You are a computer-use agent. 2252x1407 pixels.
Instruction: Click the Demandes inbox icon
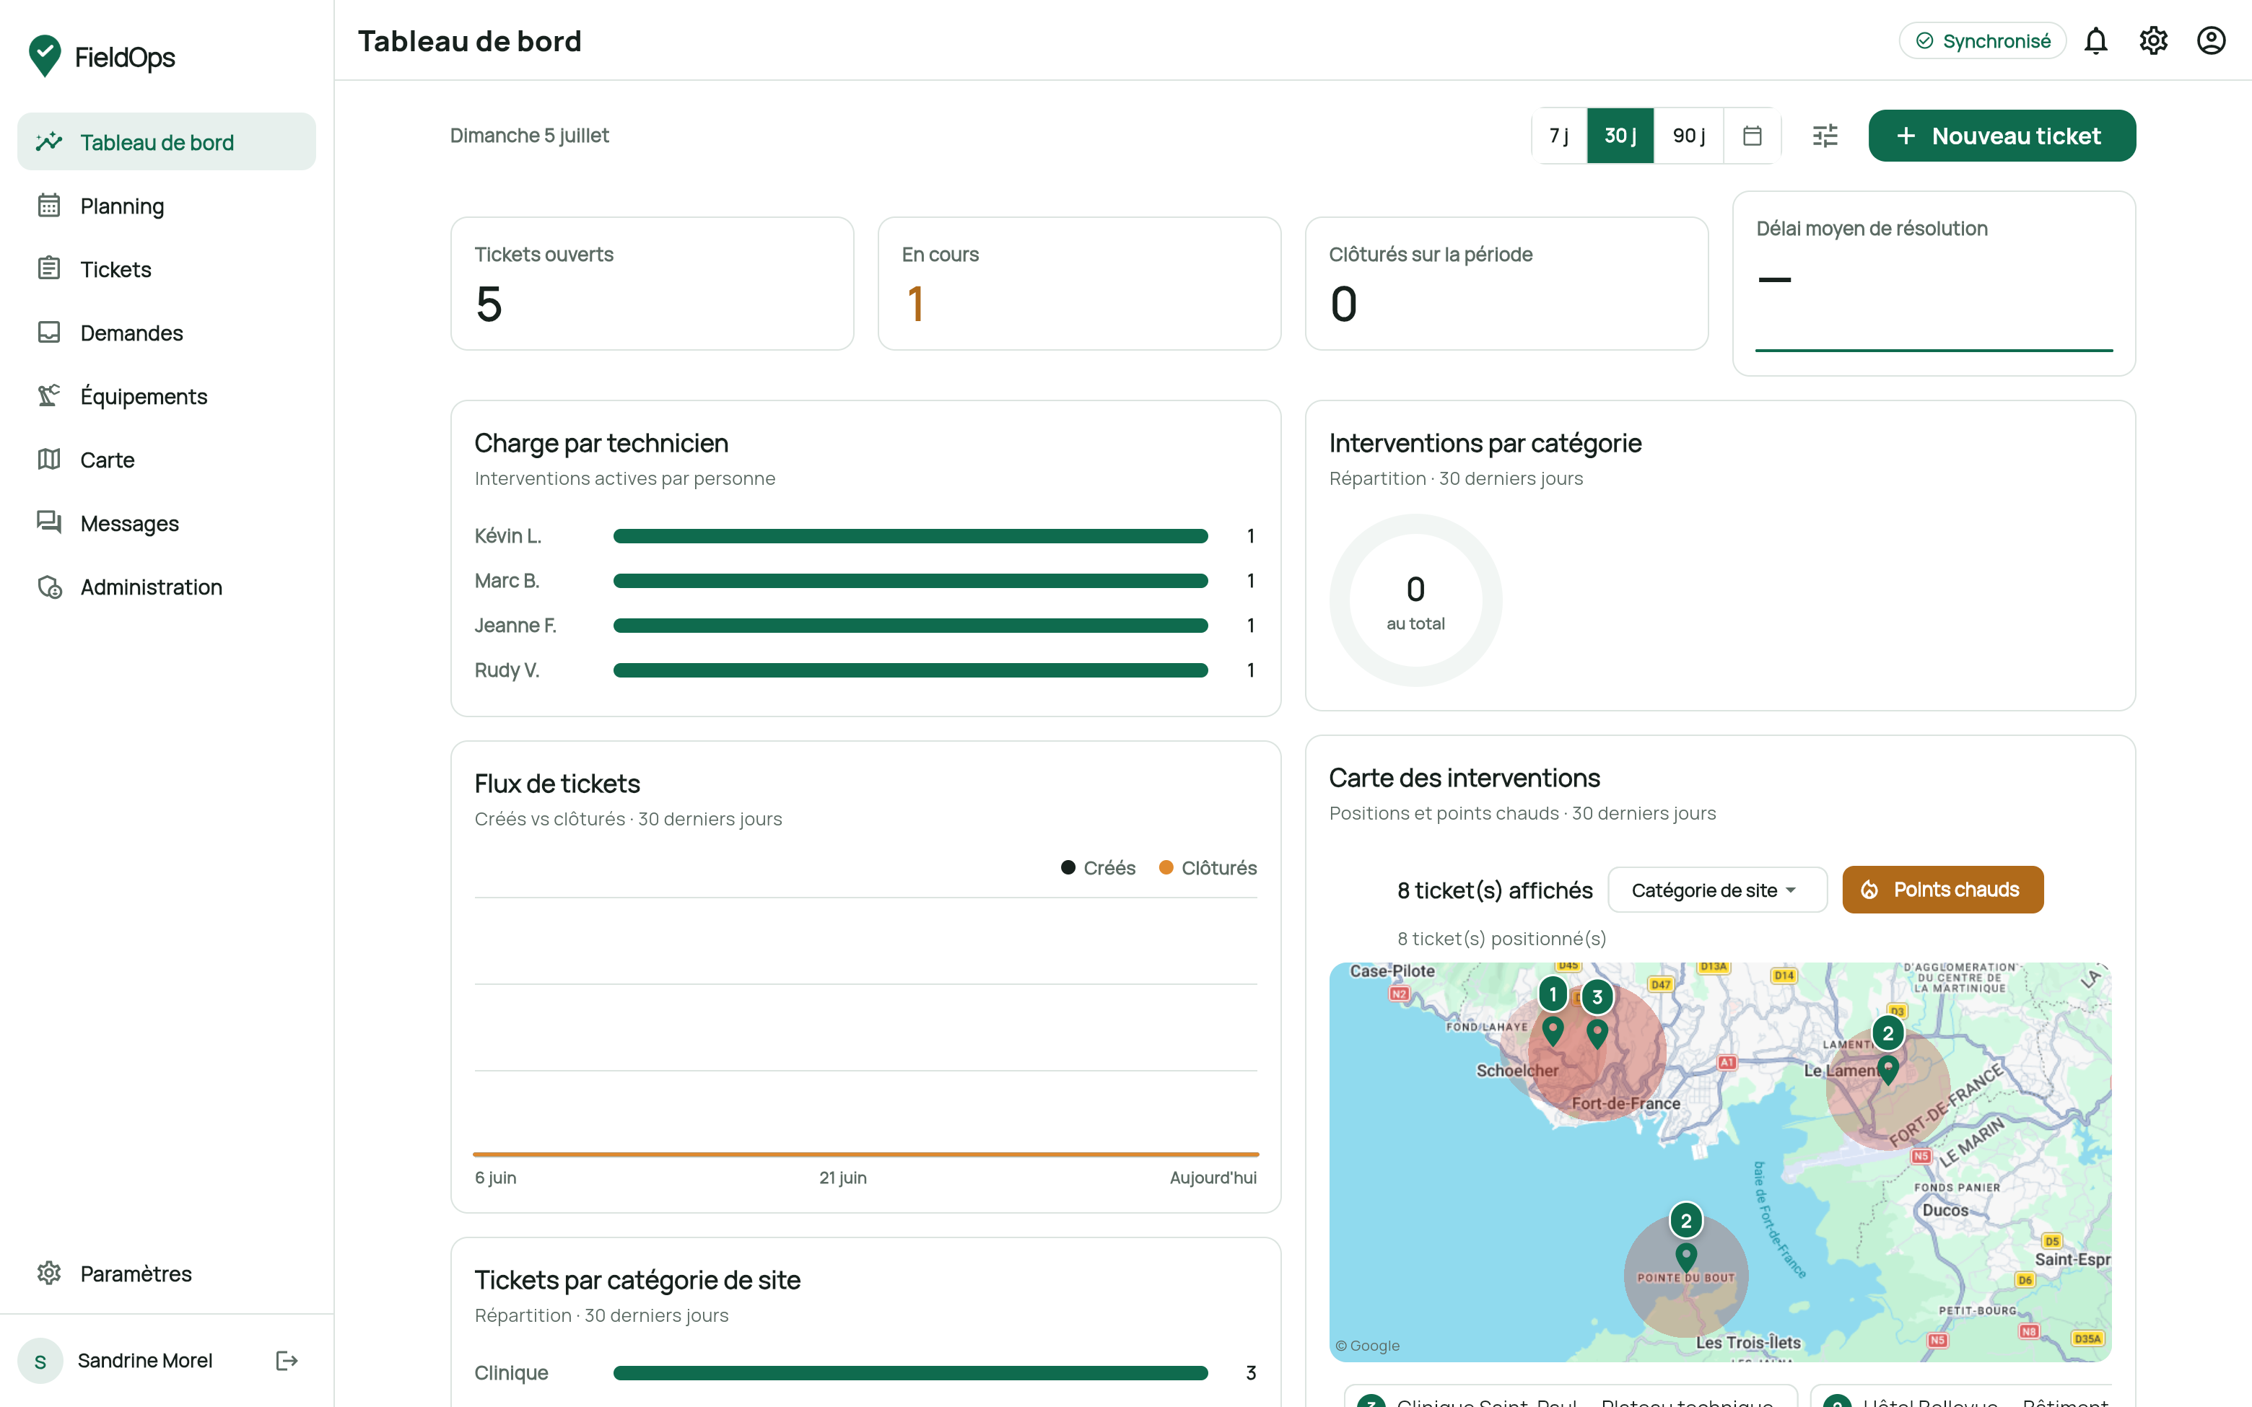[x=49, y=332]
